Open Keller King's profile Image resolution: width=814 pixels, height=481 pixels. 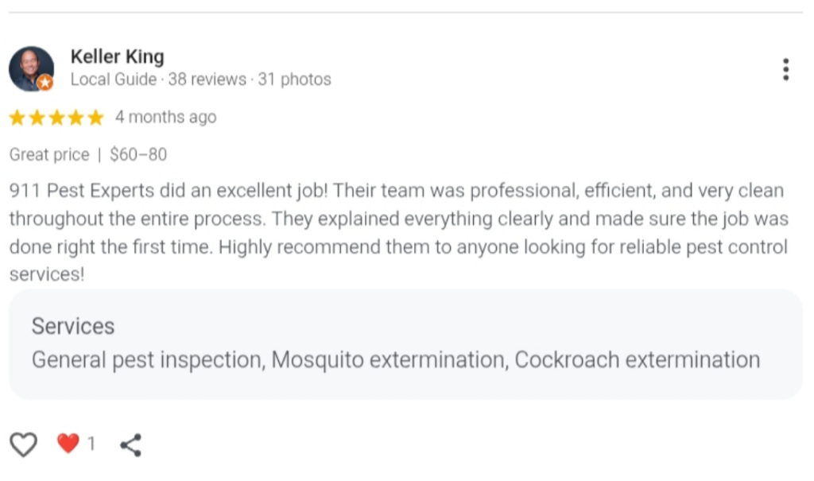(117, 56)
